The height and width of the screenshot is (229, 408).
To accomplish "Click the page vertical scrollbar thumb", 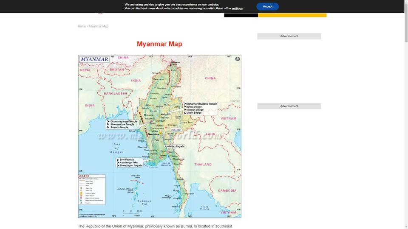I will (406, 22).
